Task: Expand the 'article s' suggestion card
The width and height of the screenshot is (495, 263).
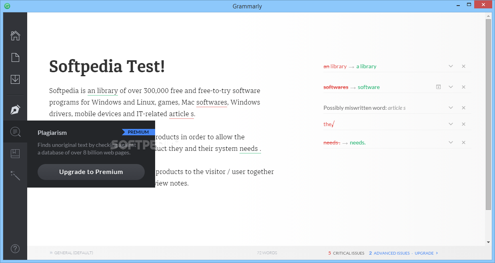Action: tap(451, 108)
